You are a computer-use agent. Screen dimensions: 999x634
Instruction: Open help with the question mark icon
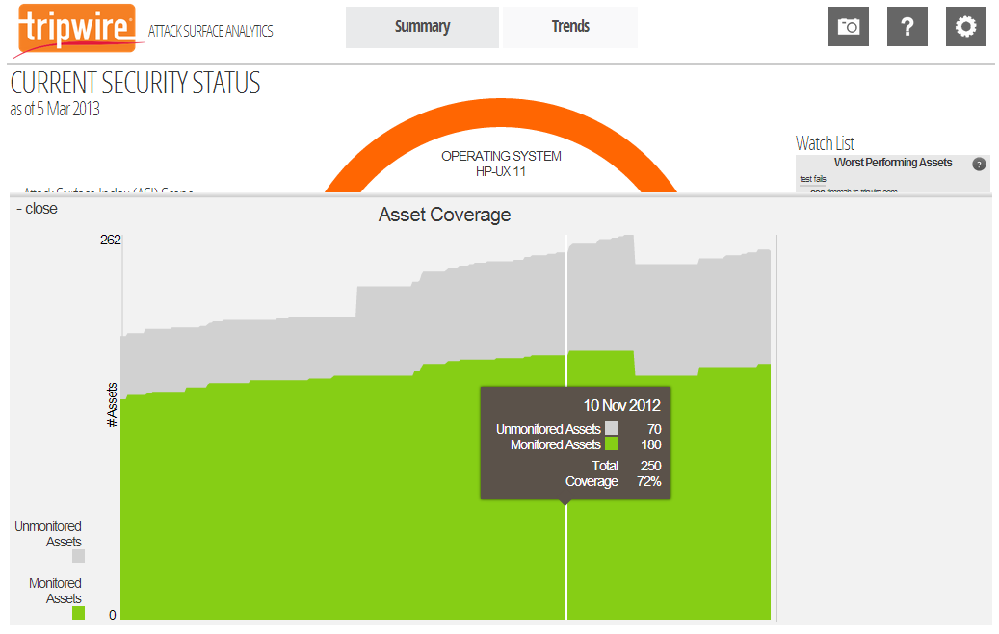pyautogui.click(x=907, y=27)
